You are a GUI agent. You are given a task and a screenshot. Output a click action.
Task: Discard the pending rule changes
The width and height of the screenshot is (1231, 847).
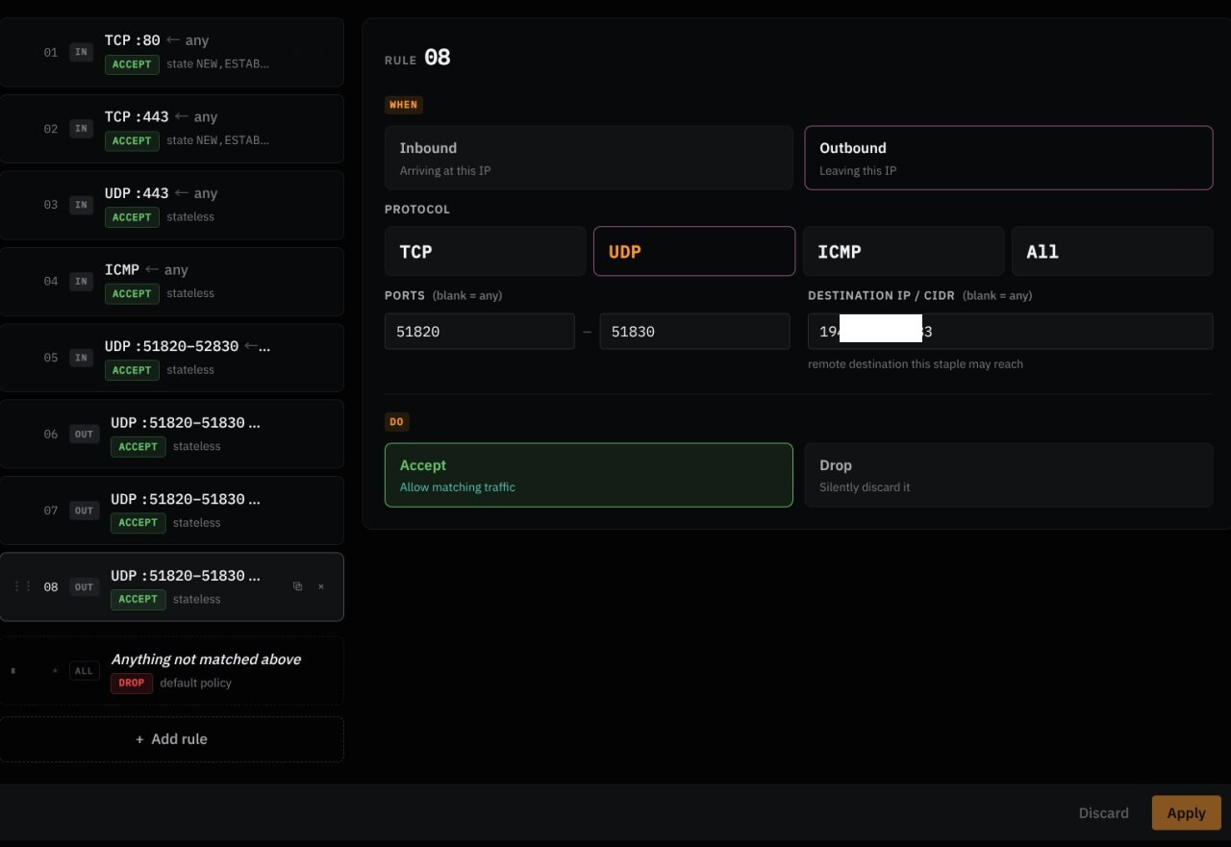pyautogui.click(x=1103, y=813)
